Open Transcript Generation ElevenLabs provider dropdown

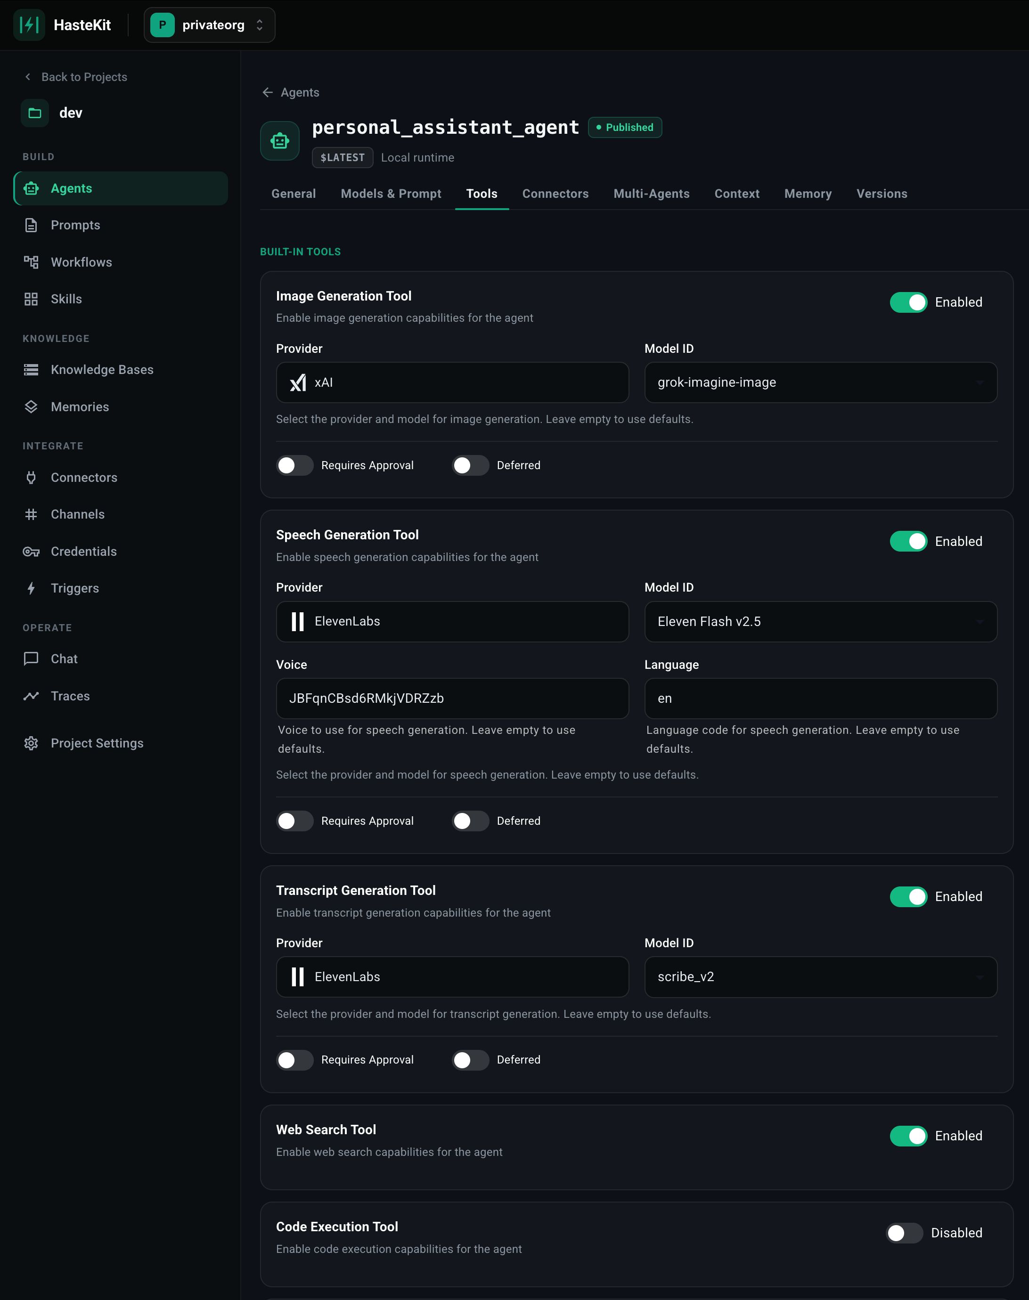[x=452, y=977]
